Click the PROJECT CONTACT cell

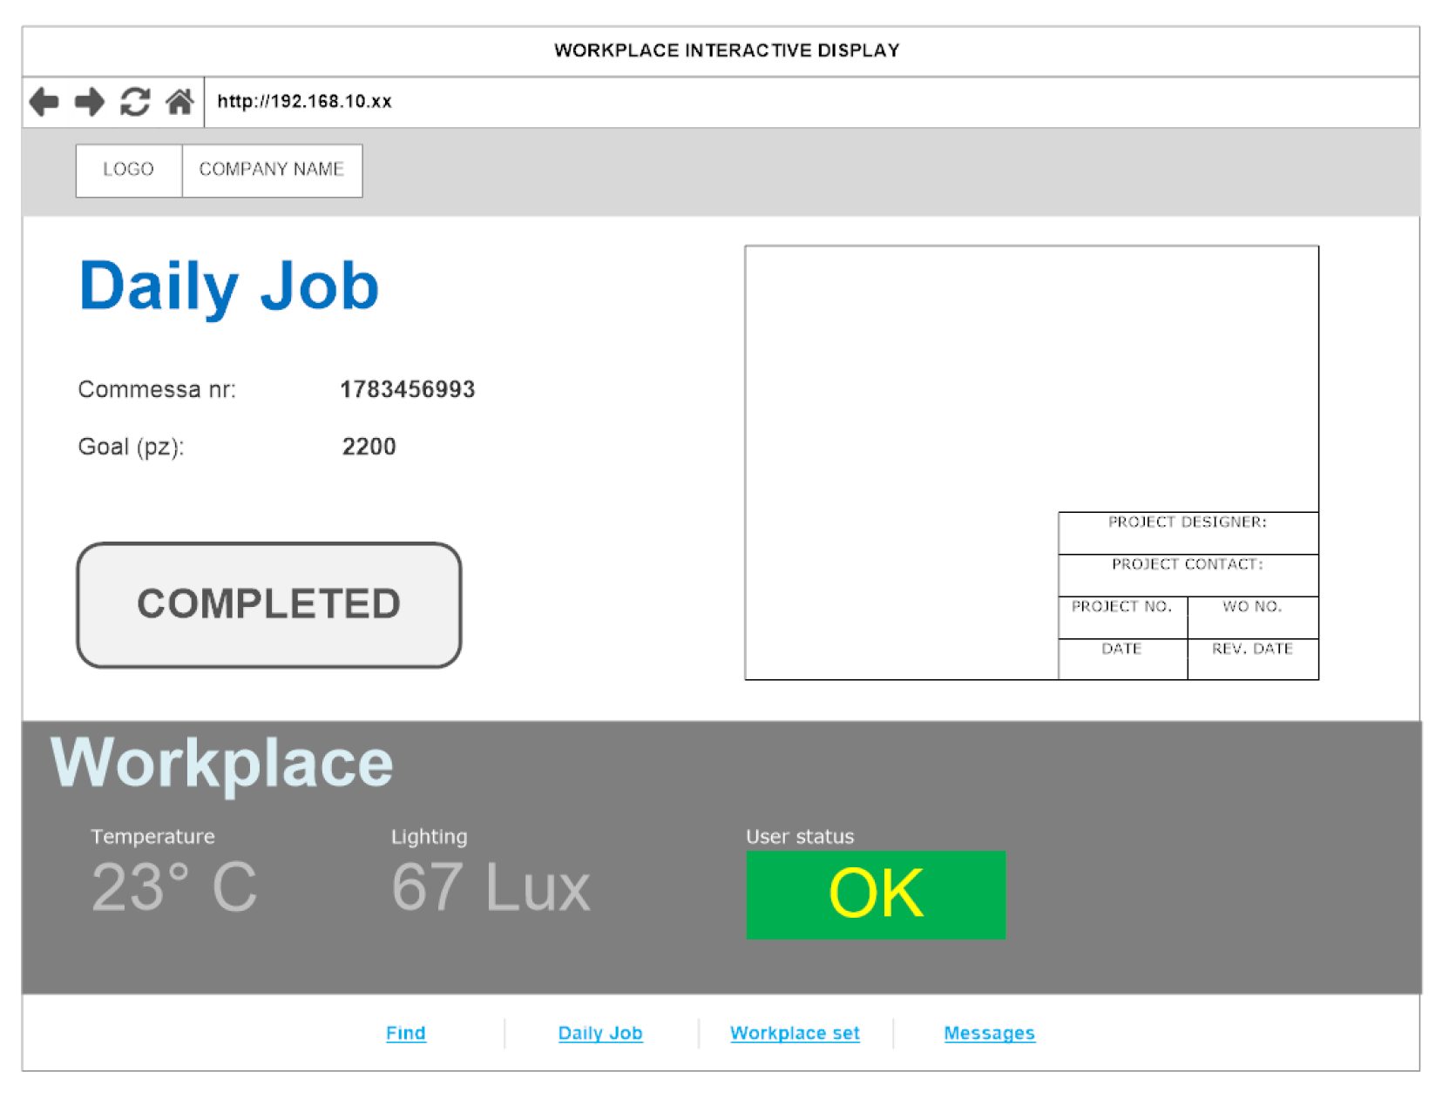click(x=1188, y=575)
